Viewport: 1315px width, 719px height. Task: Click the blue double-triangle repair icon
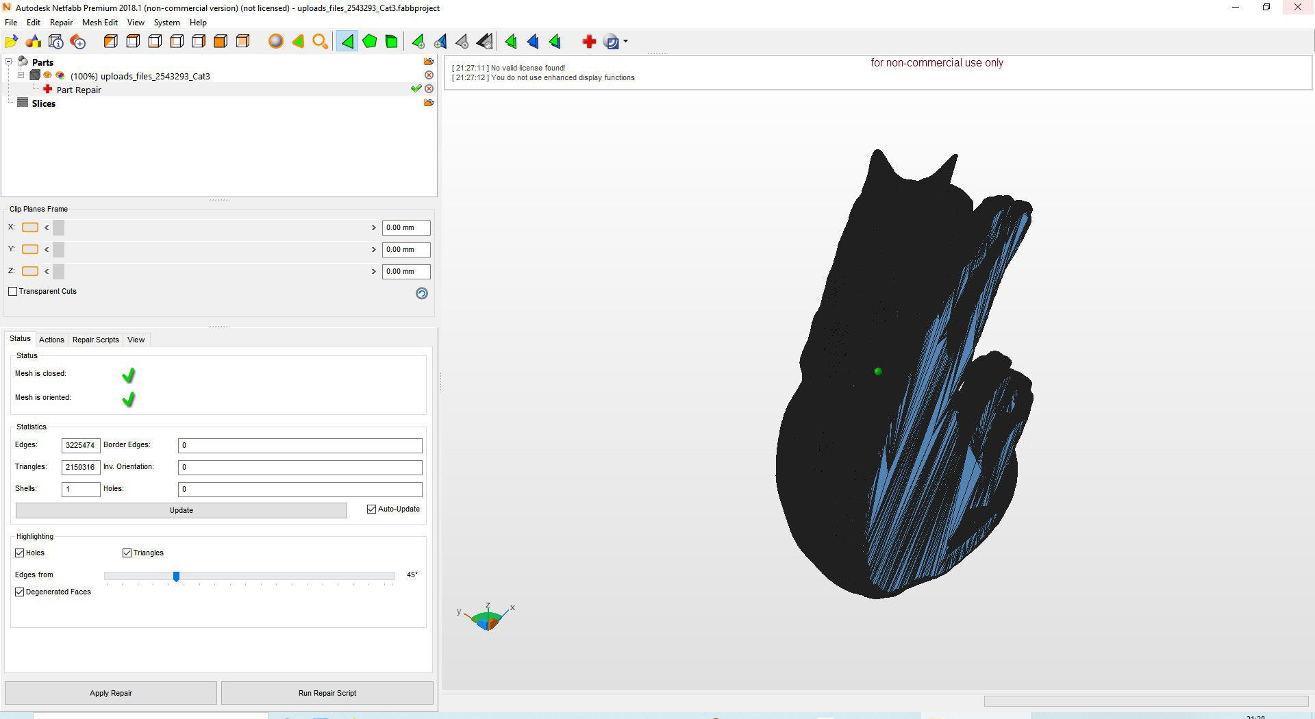click(533, 42)
